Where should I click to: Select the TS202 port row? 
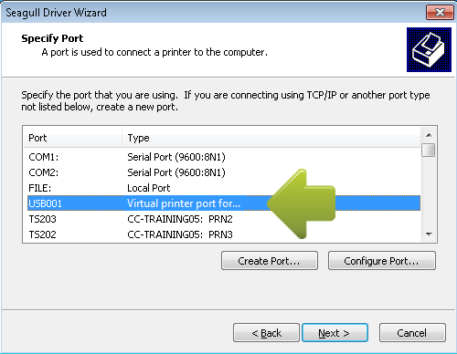tap(224, 234)
